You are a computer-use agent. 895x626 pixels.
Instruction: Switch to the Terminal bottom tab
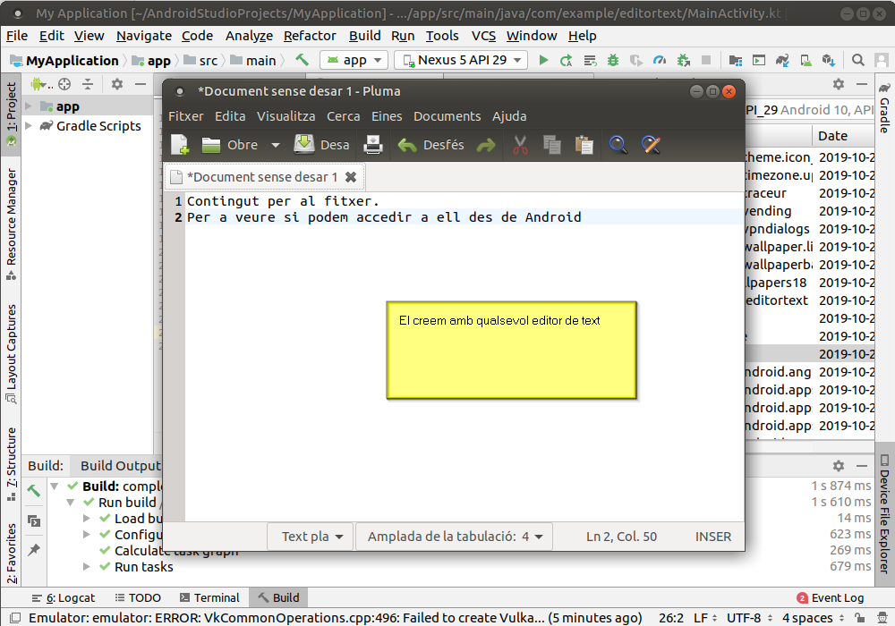tap(209, 597)
